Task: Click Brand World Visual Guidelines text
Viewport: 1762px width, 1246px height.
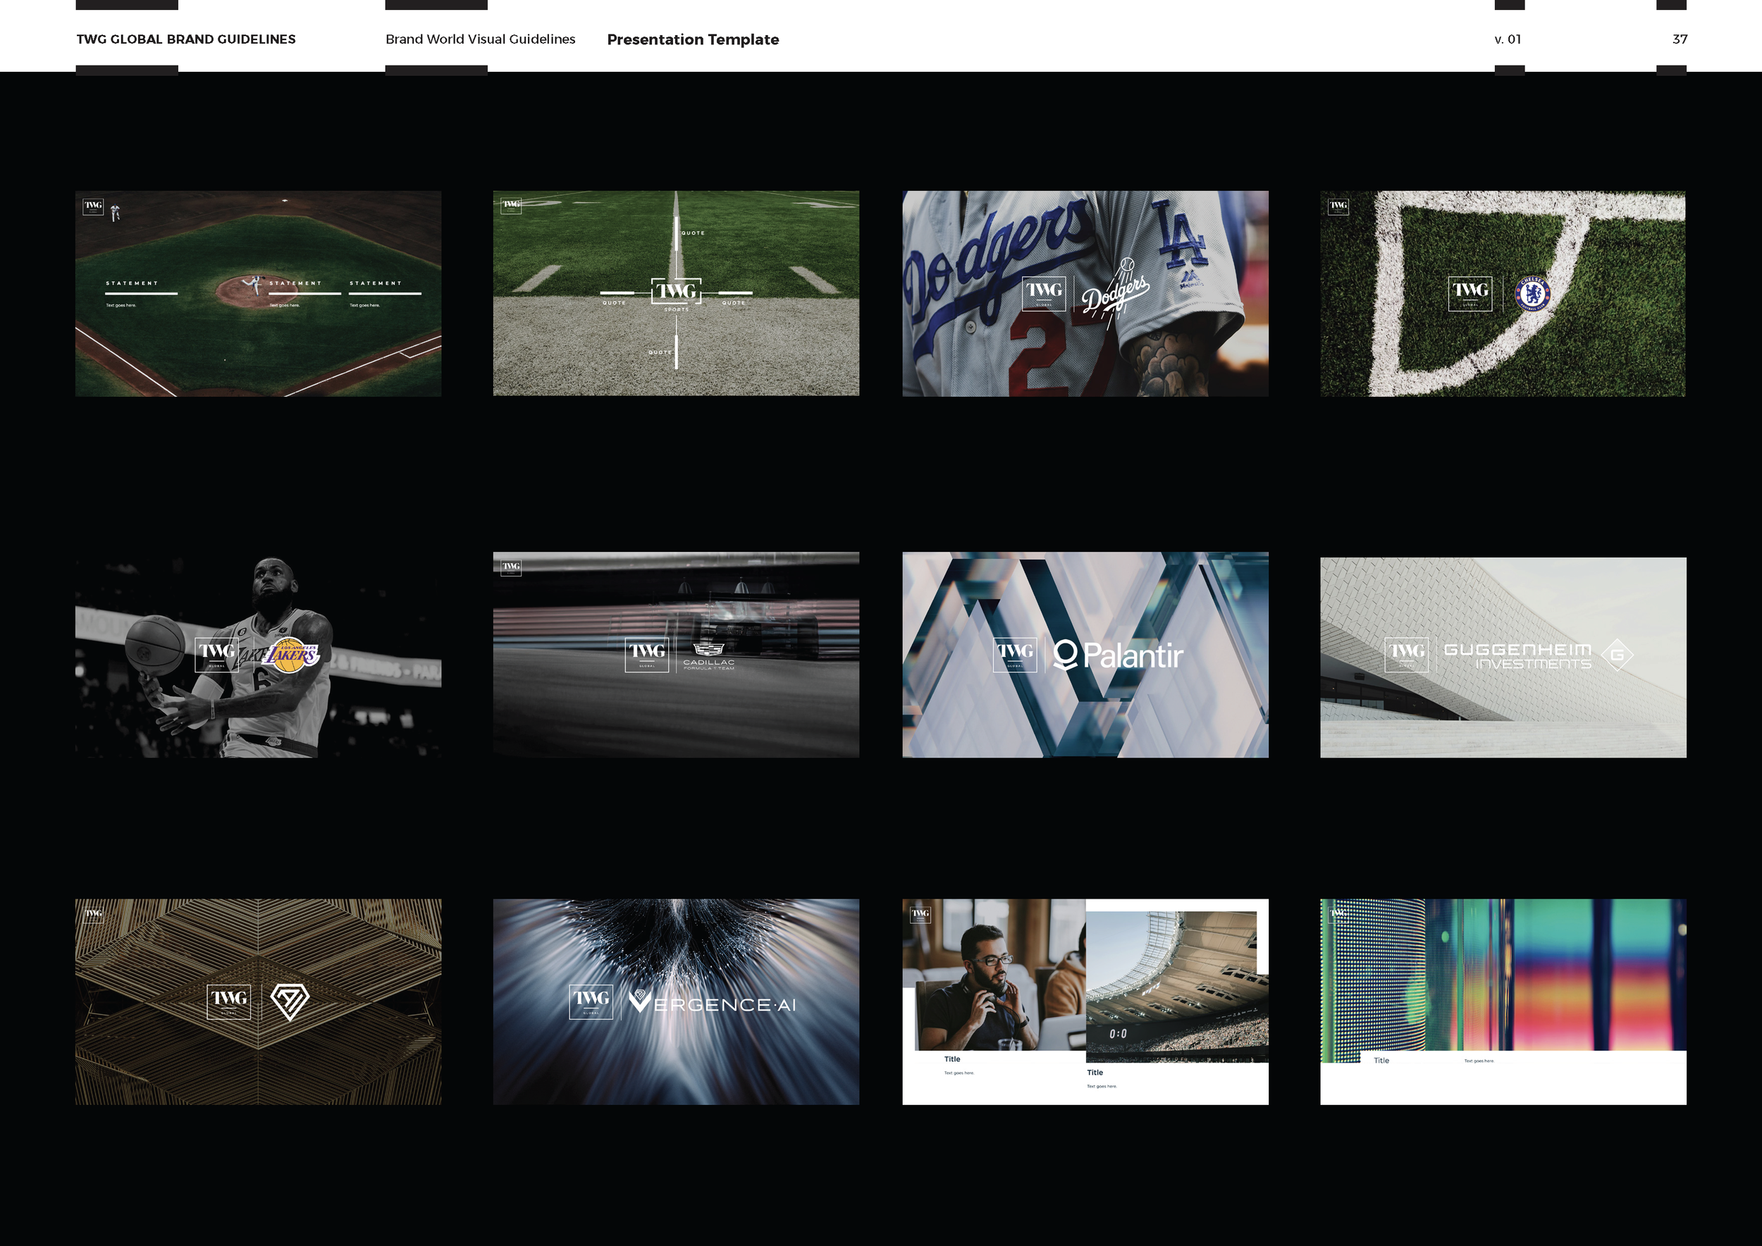Action: [480, 39]
